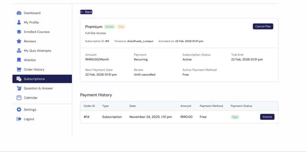Click the Reviews star icon
The width and height of the screenshot is (306, 152).
(19, 41)
